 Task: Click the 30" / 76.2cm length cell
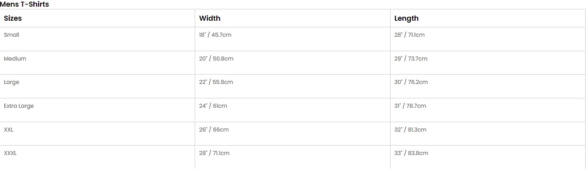(411, 82)
